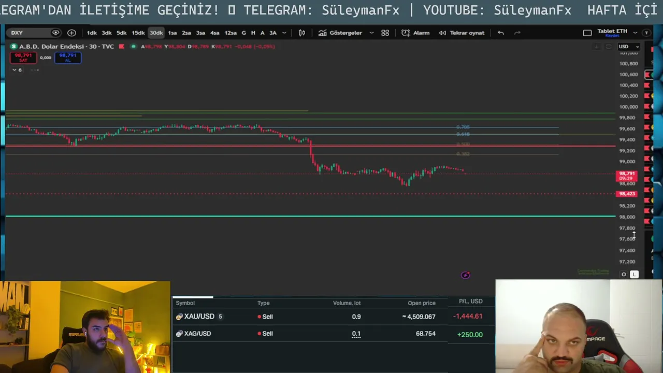This screenshot has width=663, height=373.
Task: Select the 1dk timeframe
Action: (92, 33)
